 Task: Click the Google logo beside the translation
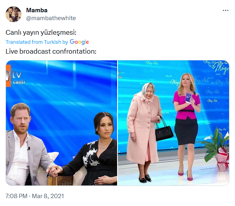[79, 42]
